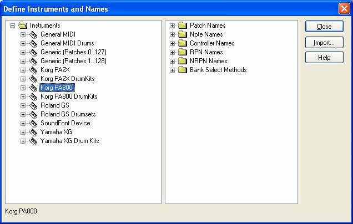Select the Instruments root label
The height and width of the screenshot is (224, 353).
(x=45, y=26)
